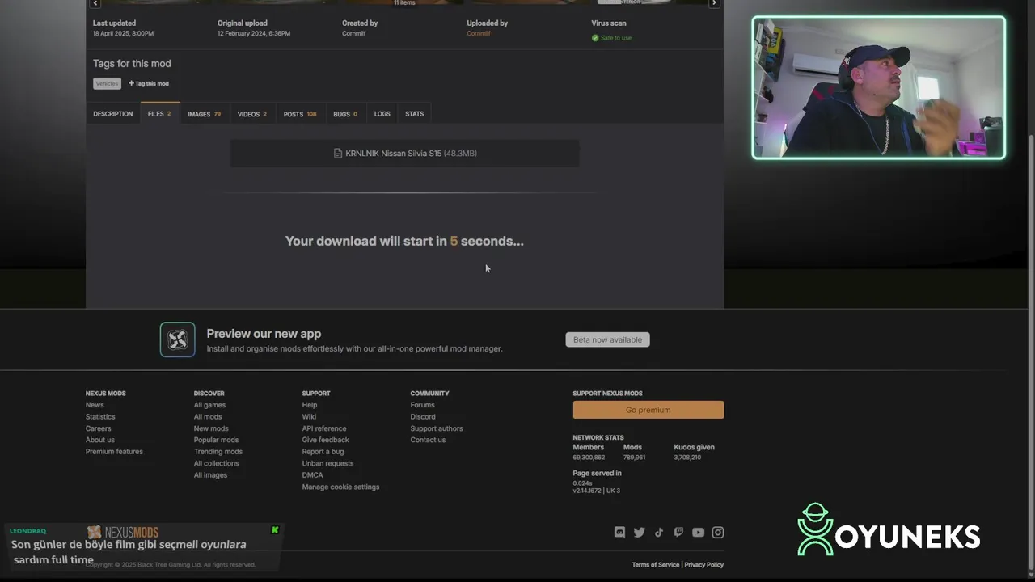Open the All mods link
This screenshot has height=582, width=1035.
pyautogui.click(x=208, y=417)
